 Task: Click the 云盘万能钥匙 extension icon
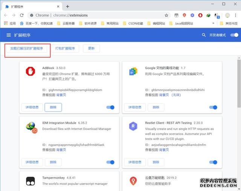click(x=133, y=181)
